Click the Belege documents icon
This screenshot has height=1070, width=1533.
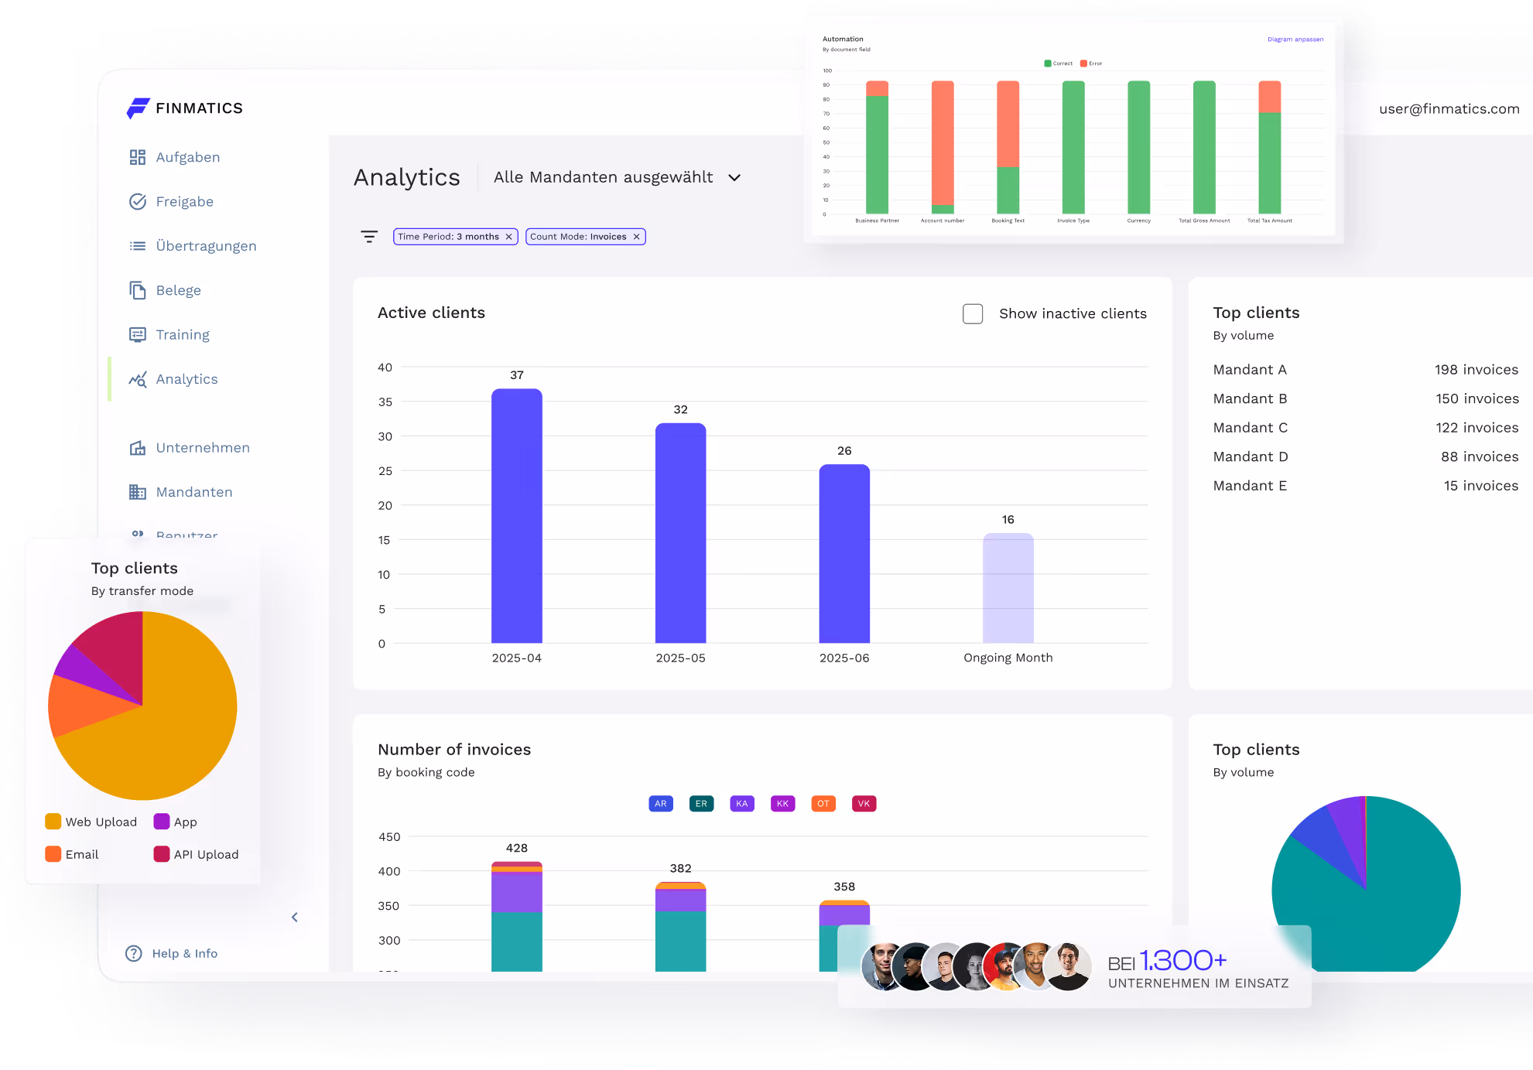(138, 290)
